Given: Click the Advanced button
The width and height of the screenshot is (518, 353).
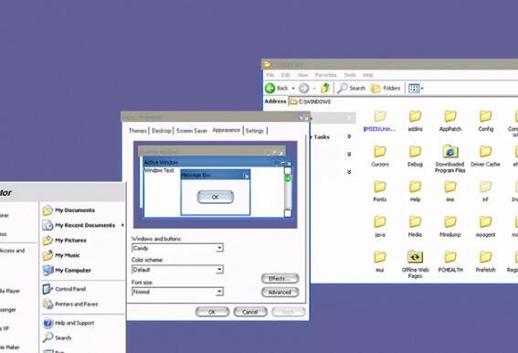Looking at the screenshot, I should tap(280, 293).
